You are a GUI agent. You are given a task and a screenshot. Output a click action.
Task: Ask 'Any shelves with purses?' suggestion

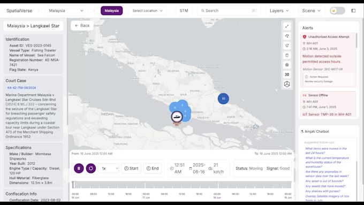323,191
